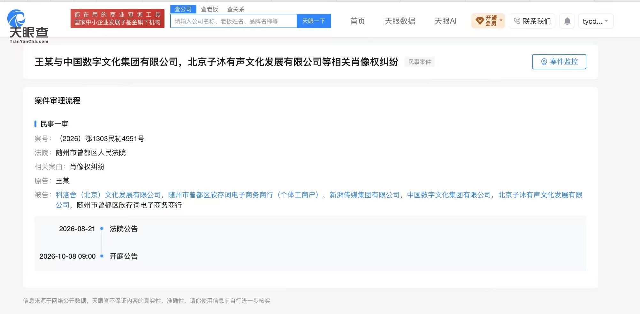The image size is (640, 314).
Task: Open 随州市曾都区欣存词电子商务商行（个体工商户） link
Action: tap(244, 195)
